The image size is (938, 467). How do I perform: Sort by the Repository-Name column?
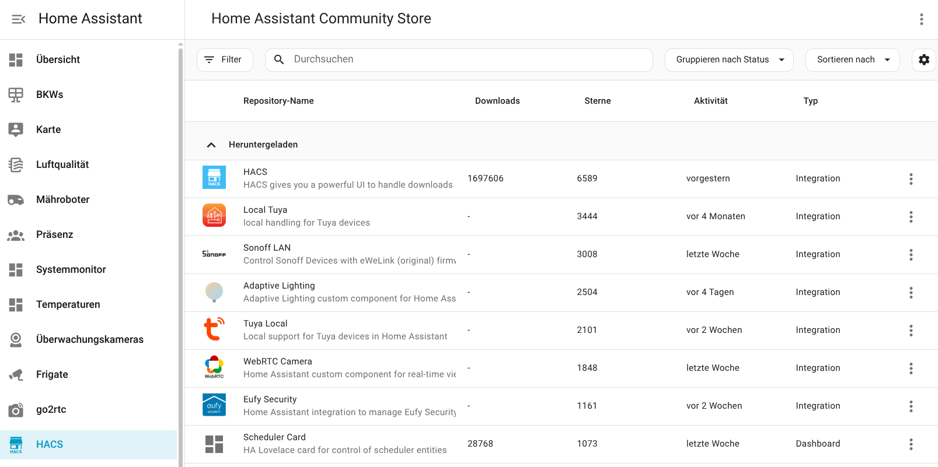point(278,101)
